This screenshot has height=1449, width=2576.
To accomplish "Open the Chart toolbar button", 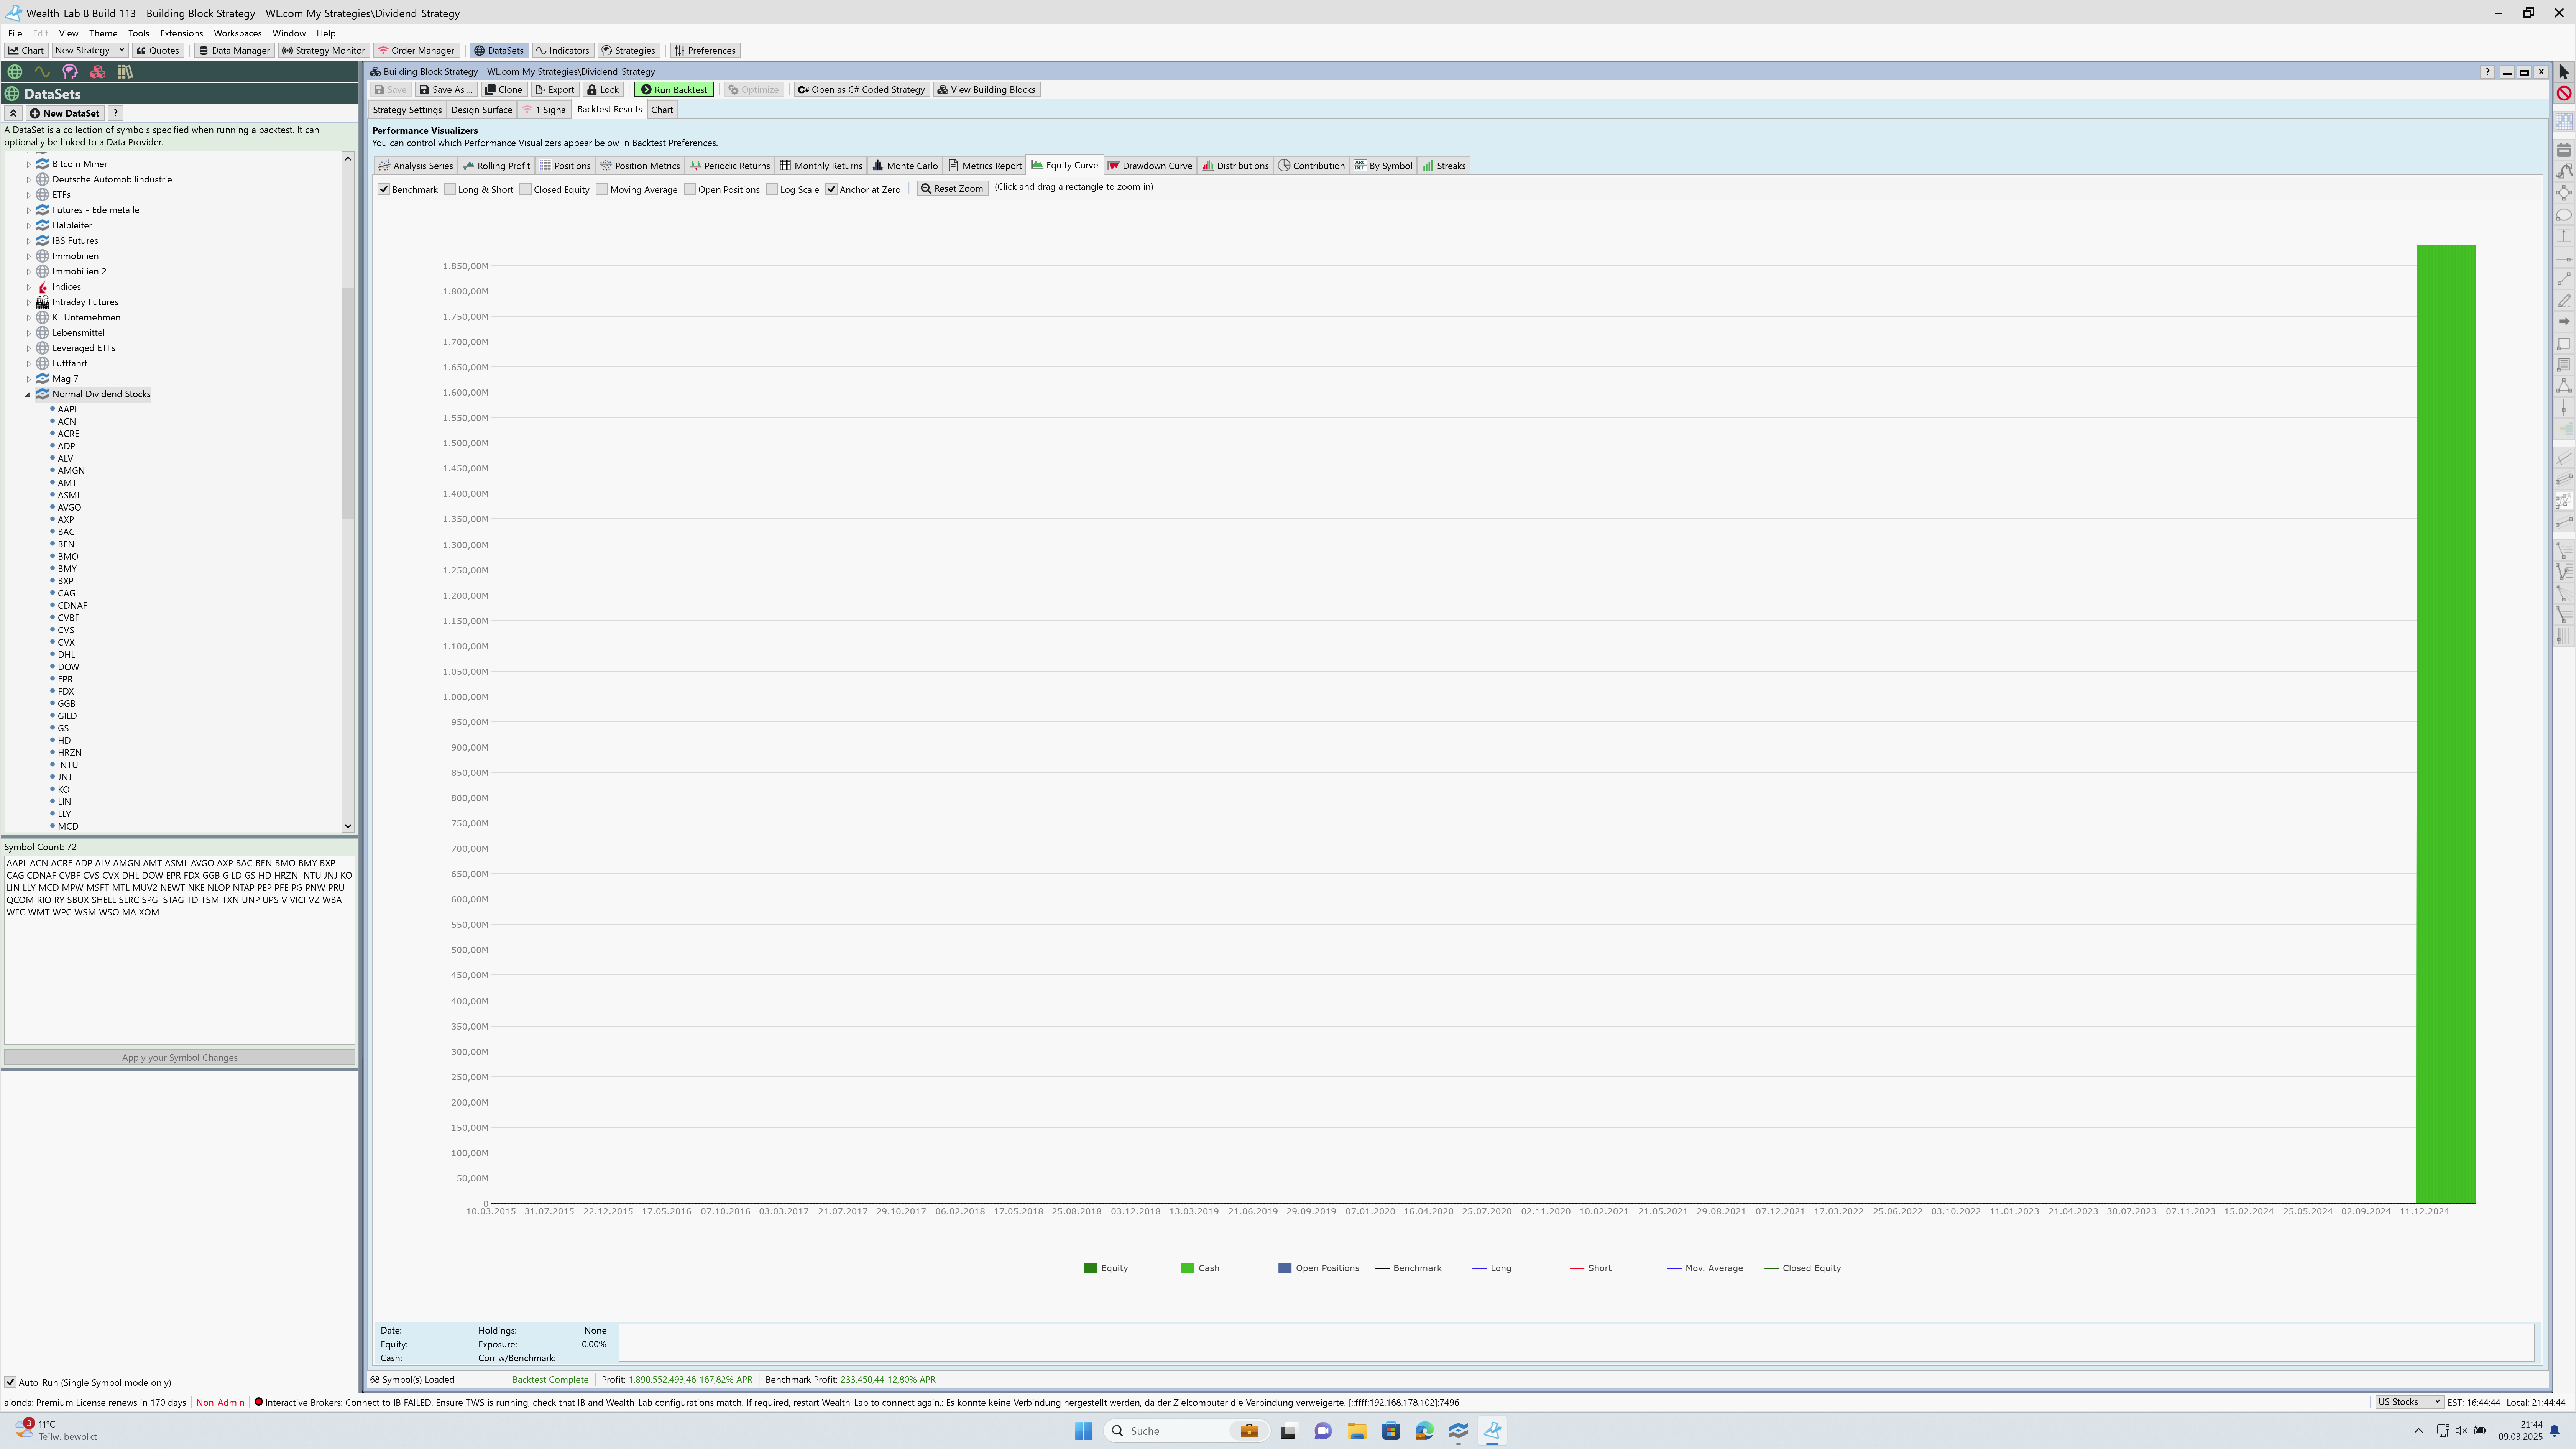I will (x=26, y=50).
